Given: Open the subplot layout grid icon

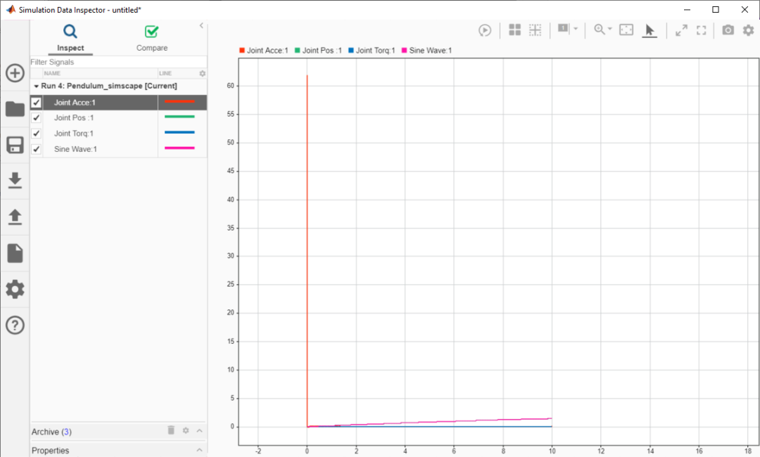Looking at the screenshot, I should 514,30.
